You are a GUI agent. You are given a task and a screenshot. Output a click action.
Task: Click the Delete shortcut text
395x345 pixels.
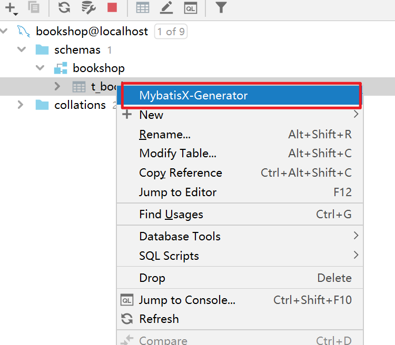coord(334,278)
